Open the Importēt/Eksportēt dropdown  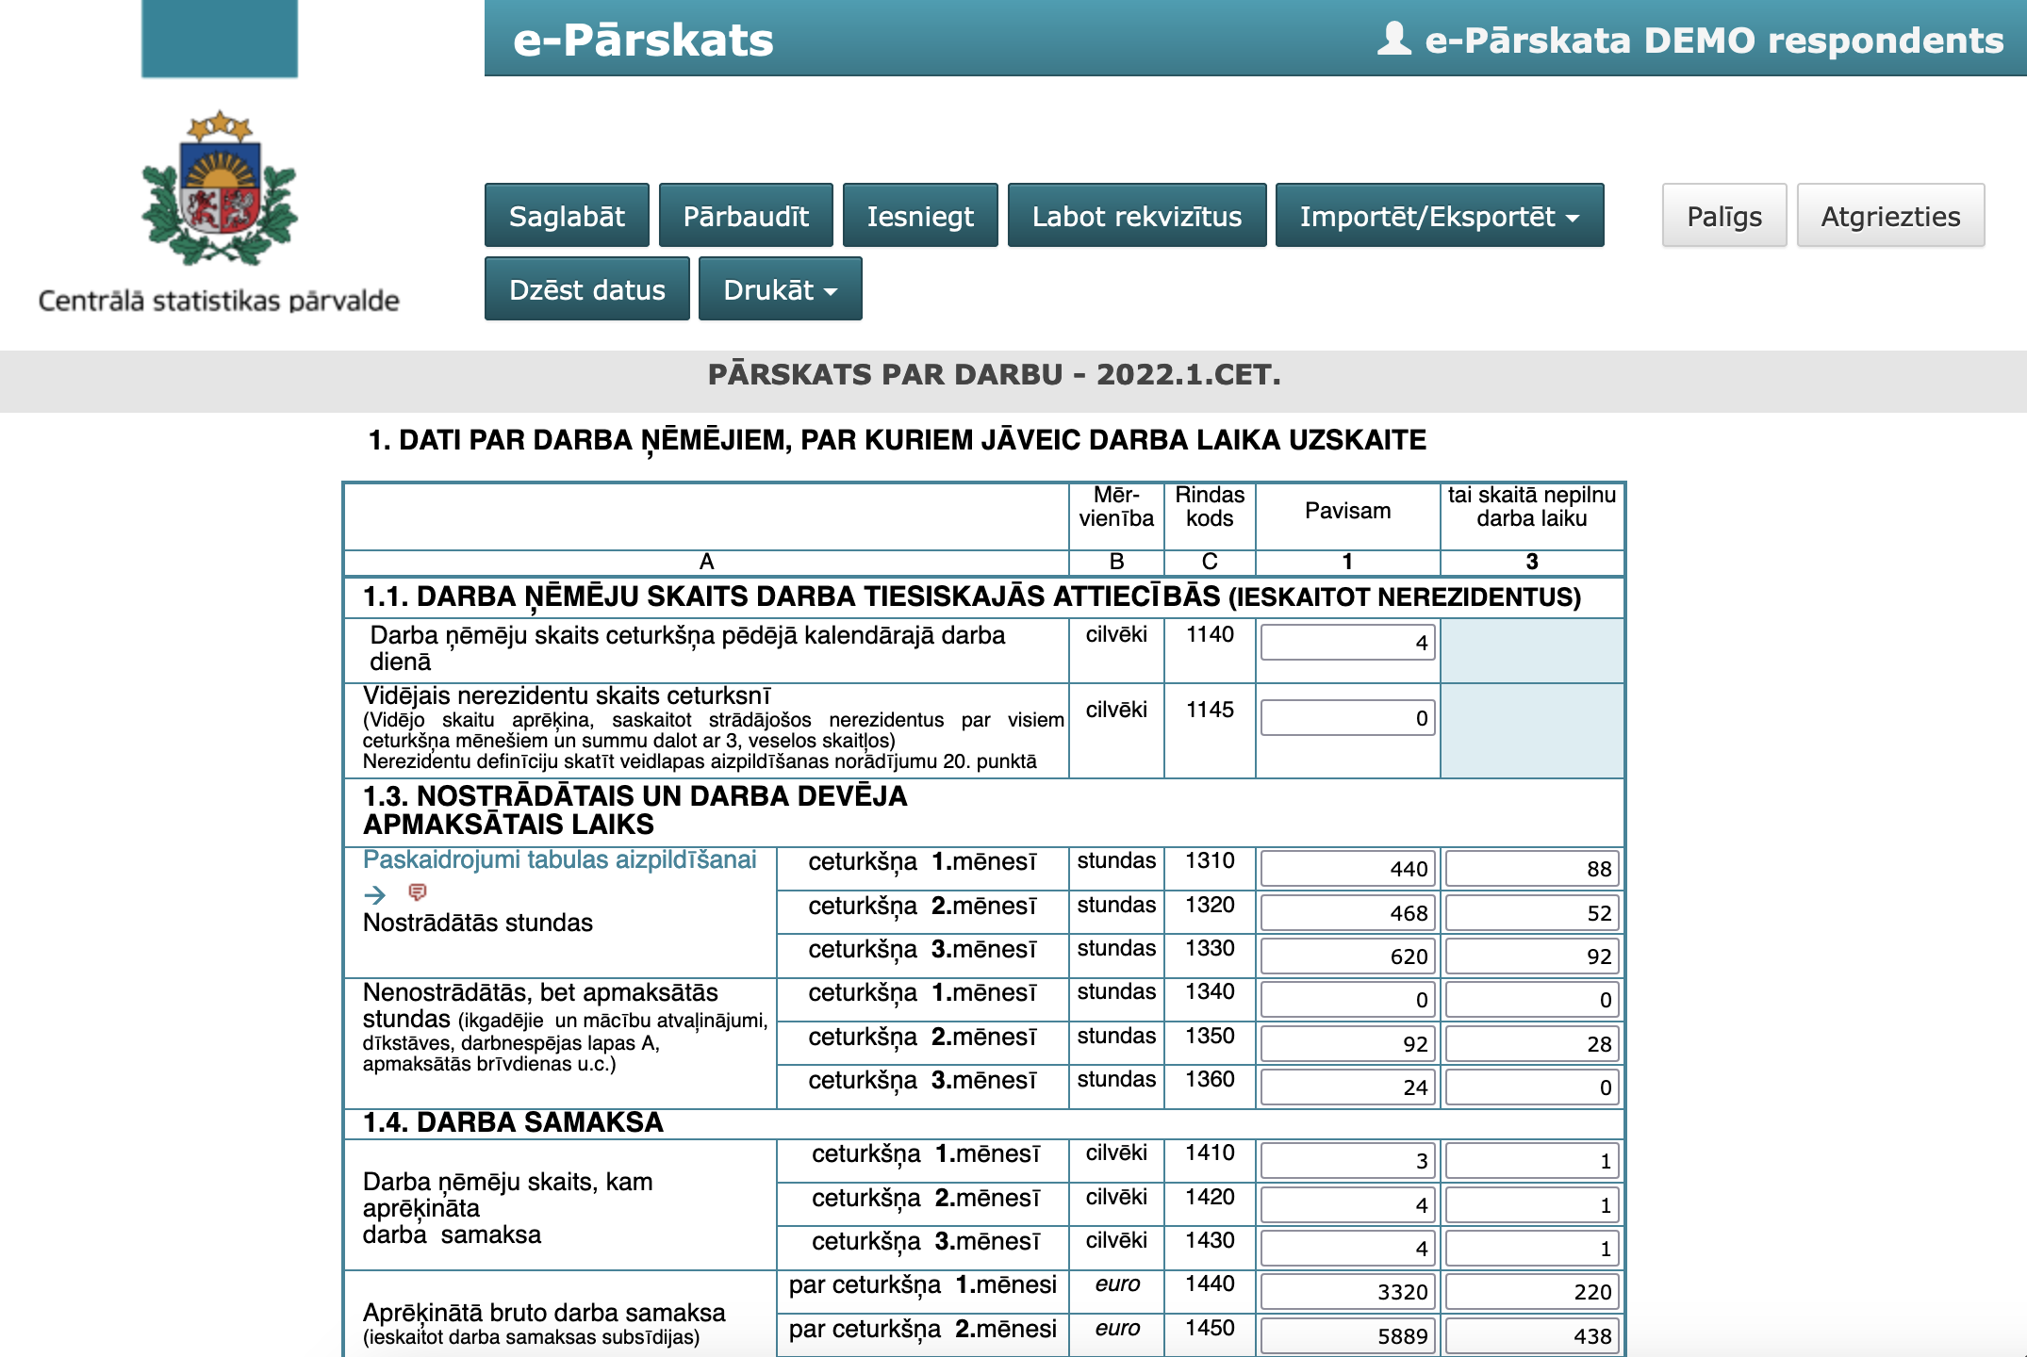[x=1439, y=217]
